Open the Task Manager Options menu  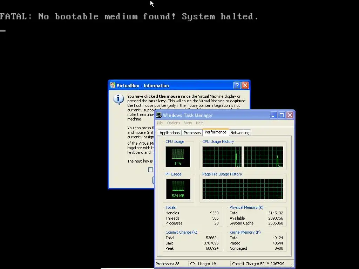pos(173,123)
